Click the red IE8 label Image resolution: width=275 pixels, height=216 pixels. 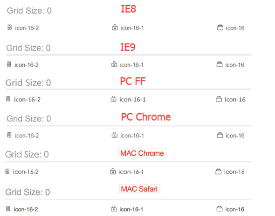click(129, 9)
